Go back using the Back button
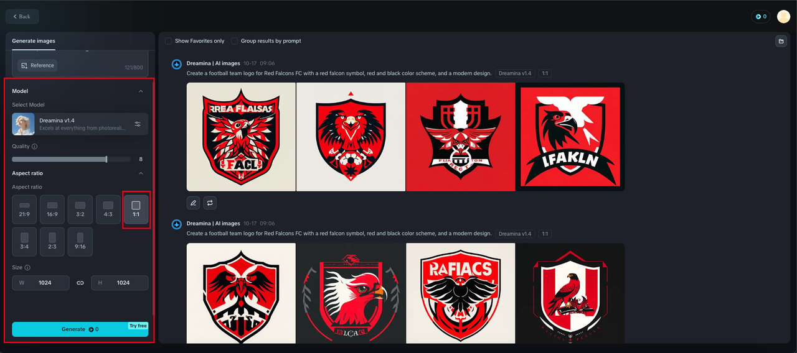 (x=22, y=17)
